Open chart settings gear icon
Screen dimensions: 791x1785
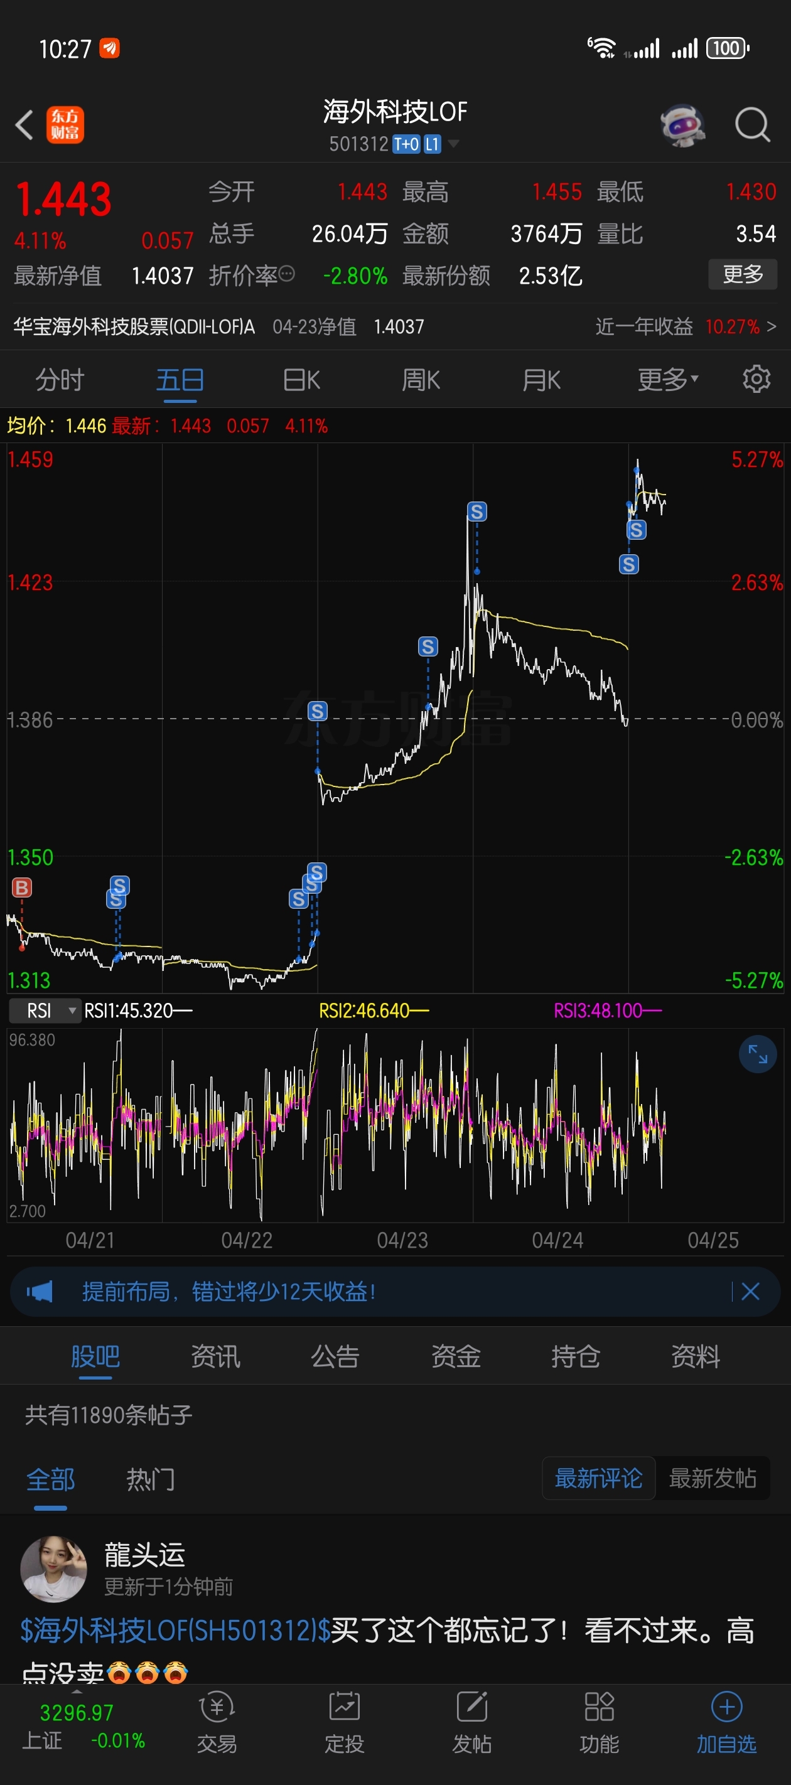pyautogui.click(x=756, y=379)
